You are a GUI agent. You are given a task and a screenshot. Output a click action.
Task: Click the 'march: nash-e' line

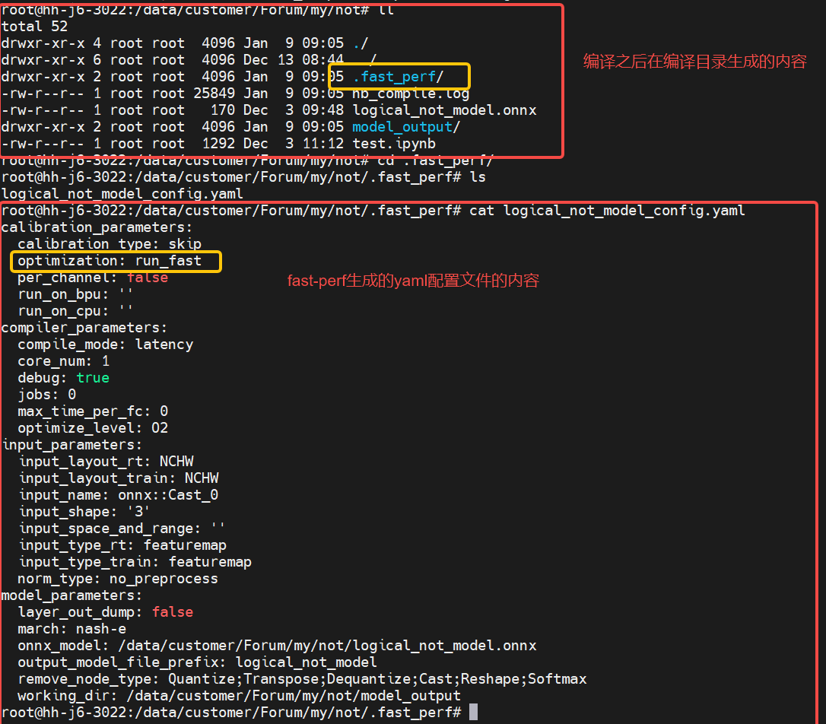pos(72,629)
